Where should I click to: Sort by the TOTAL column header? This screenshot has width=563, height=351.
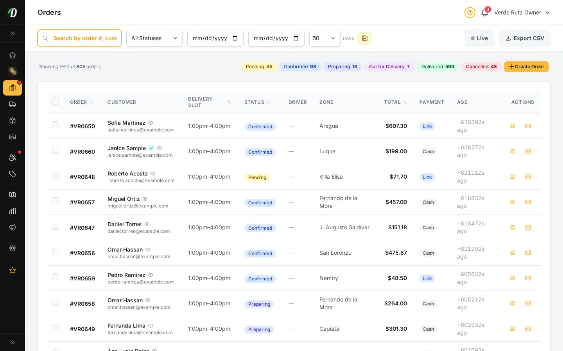tap(395, 102)
